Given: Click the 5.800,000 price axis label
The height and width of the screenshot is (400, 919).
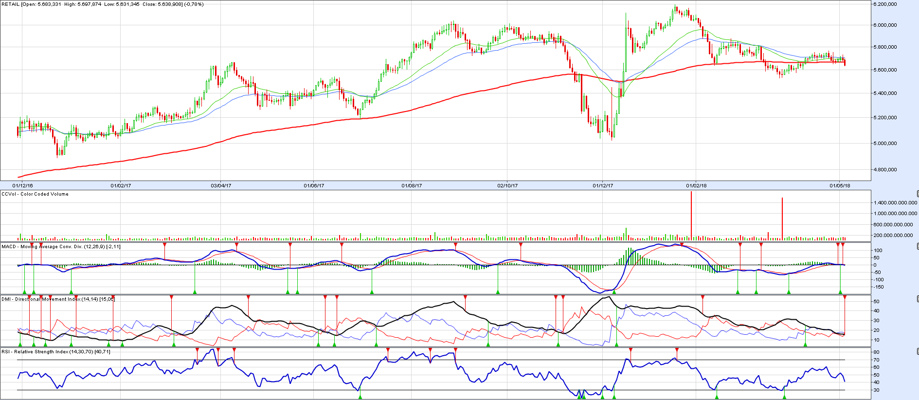Looking at the screenshot, I should 885,47.
